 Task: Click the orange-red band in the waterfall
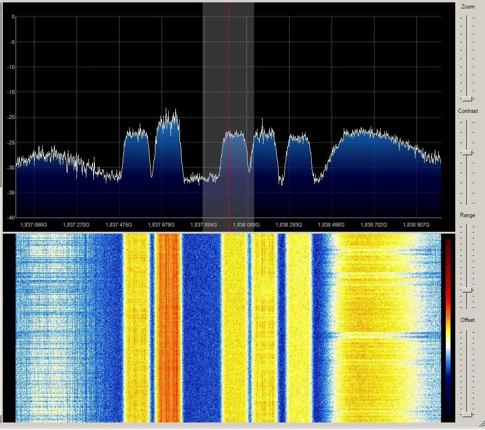[168, 326]
